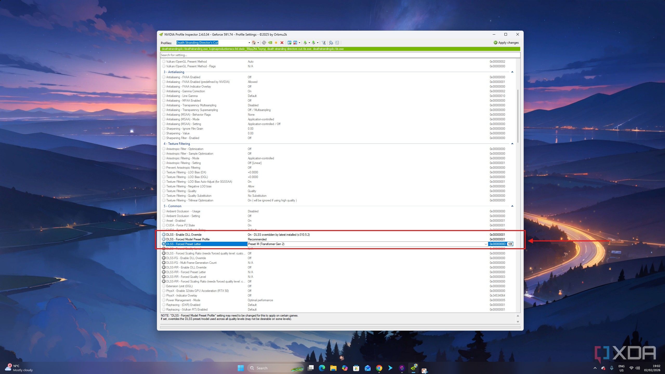Select Anisotropic Filtering - Mode row
Image resolution: width=665 pixels, height=374 pixels.
point(337,158)
